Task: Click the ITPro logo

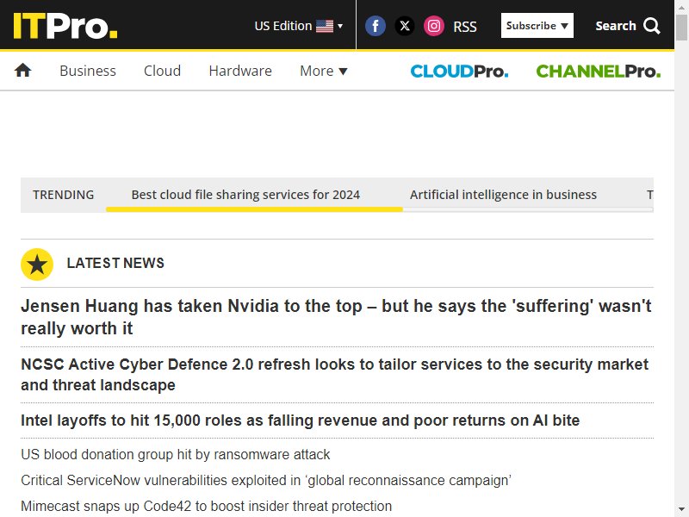Action: click(x=65, y=26)
